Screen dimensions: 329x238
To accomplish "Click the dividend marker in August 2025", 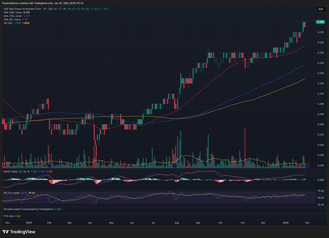I will 175,166.
